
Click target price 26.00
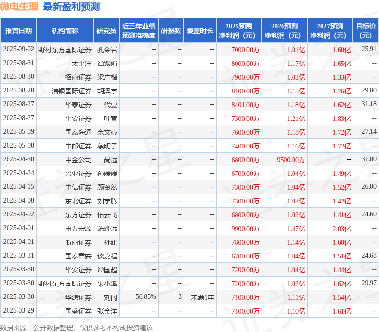pyautogui.click(x=369, y=187)
